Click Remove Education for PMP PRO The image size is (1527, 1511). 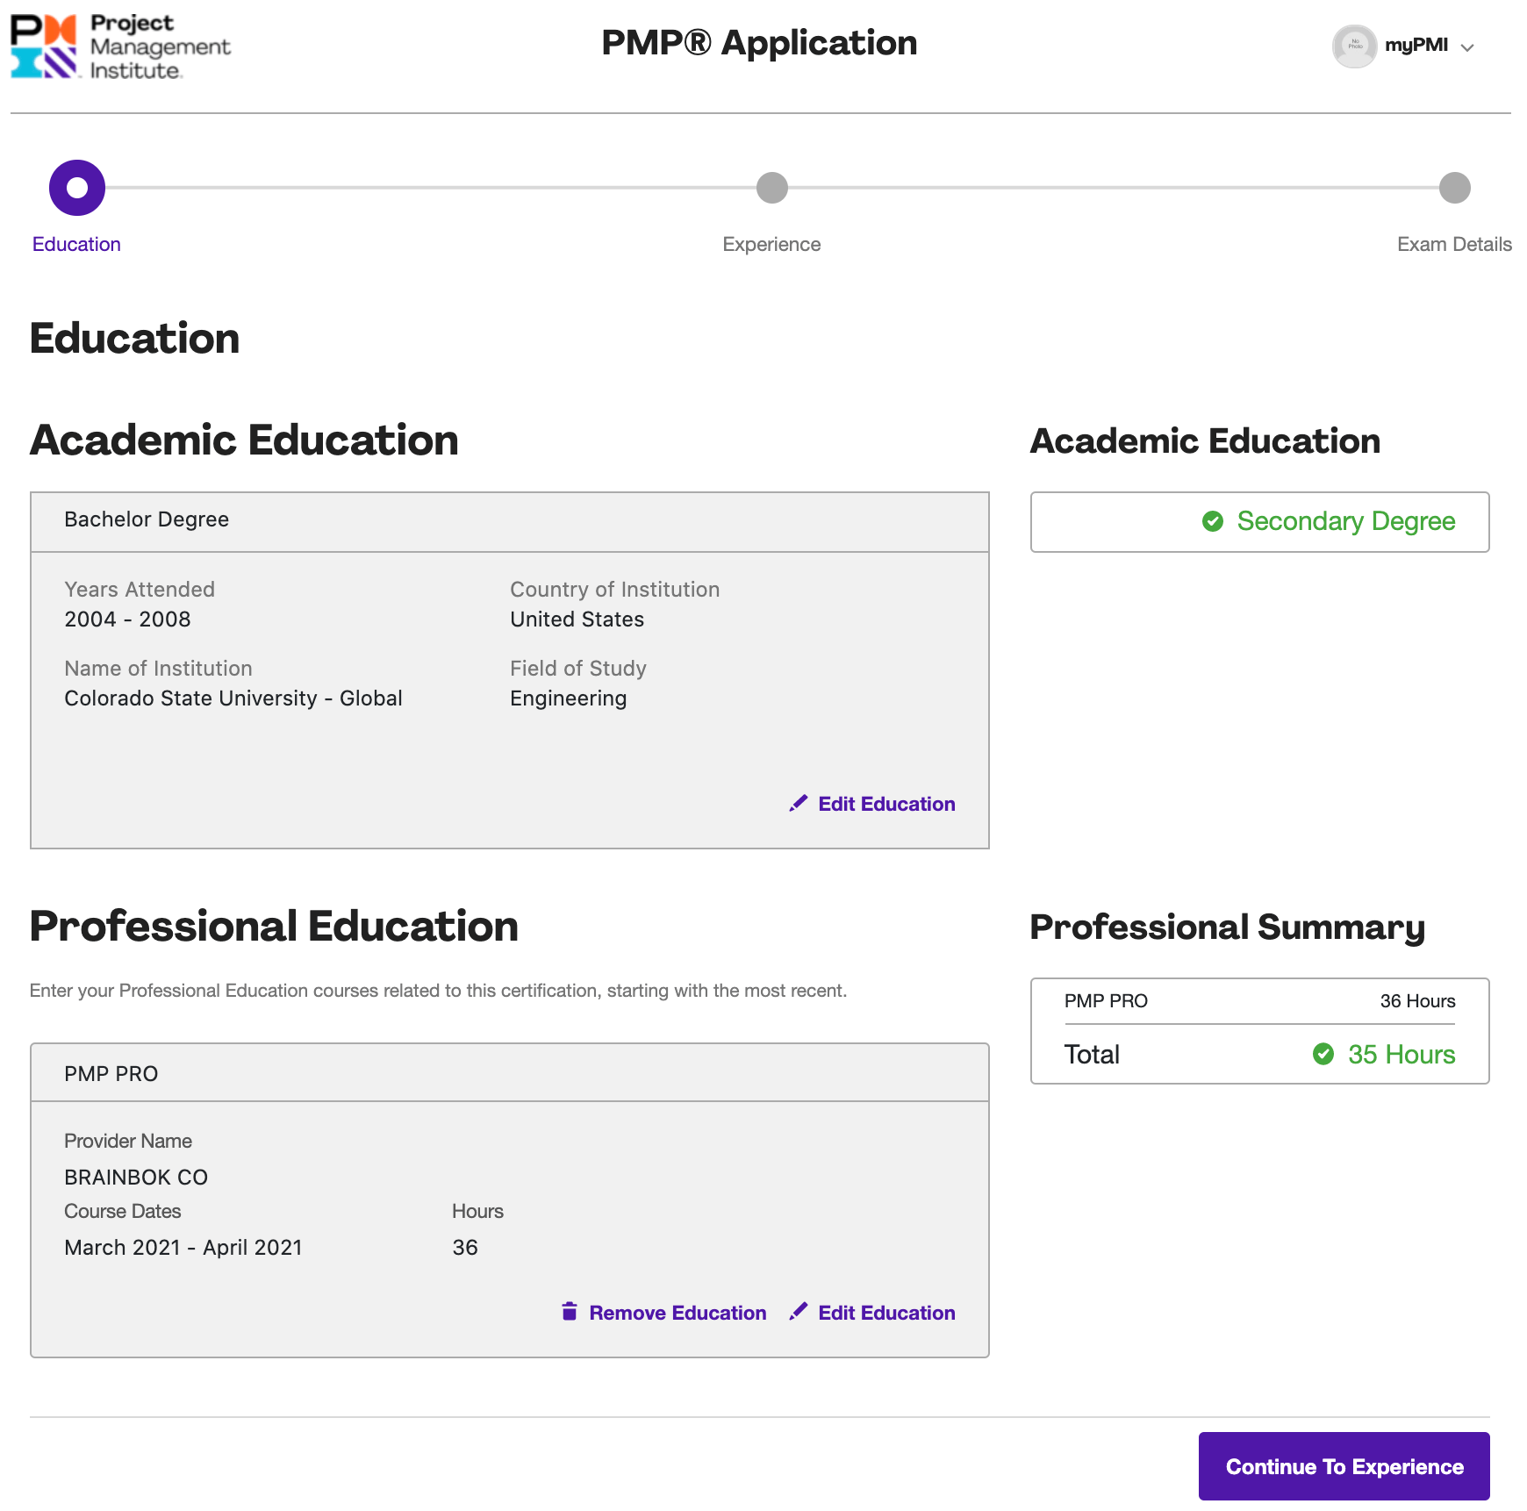coord(677,1312)
